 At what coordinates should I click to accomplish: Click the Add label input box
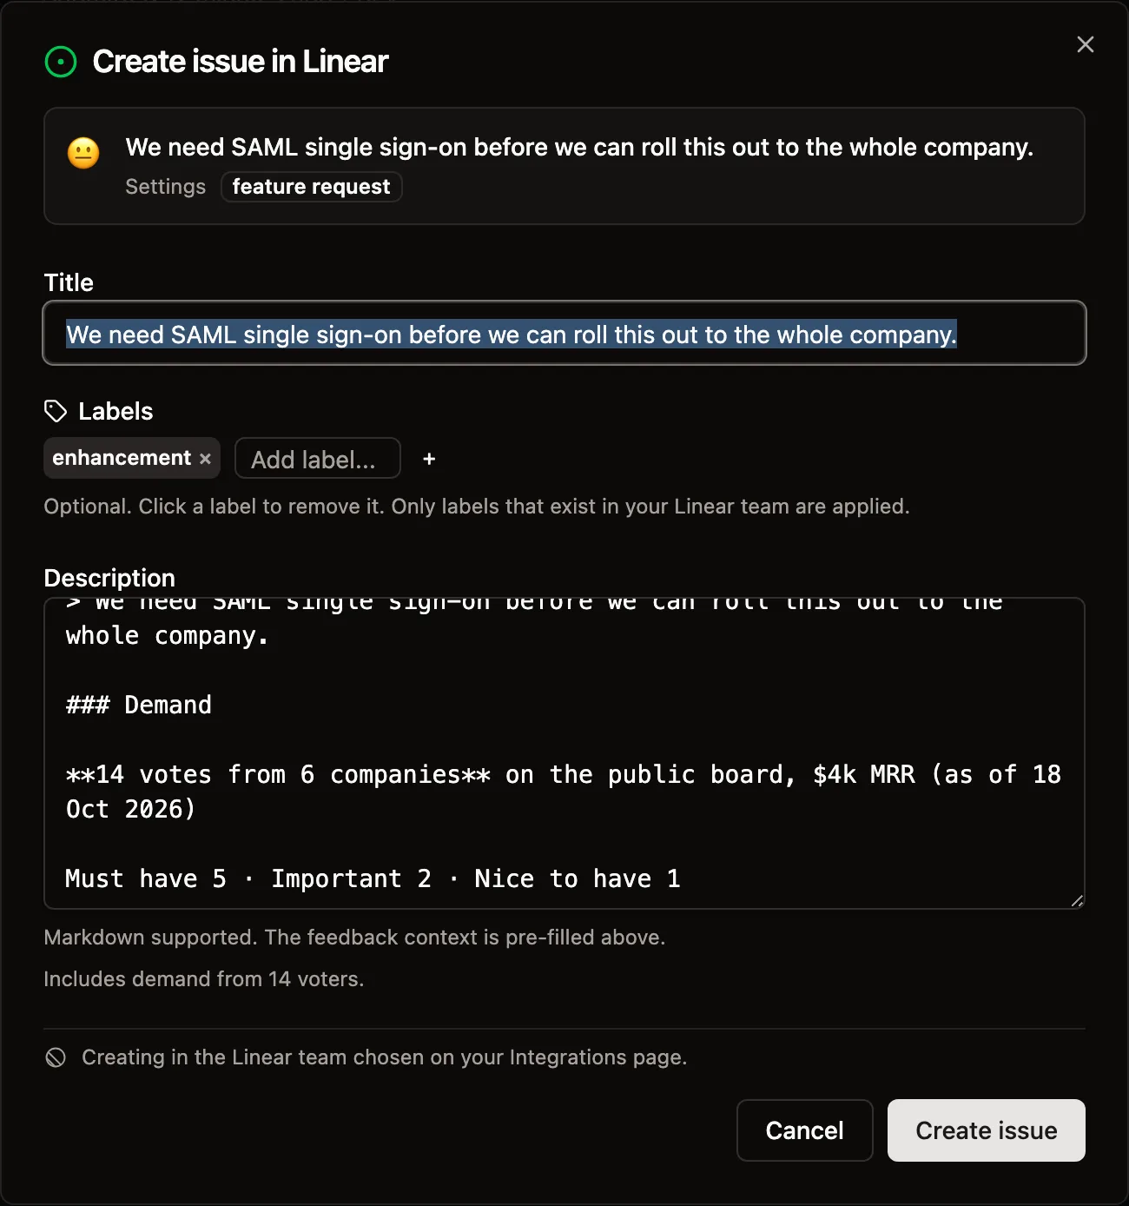click(318, 459)
